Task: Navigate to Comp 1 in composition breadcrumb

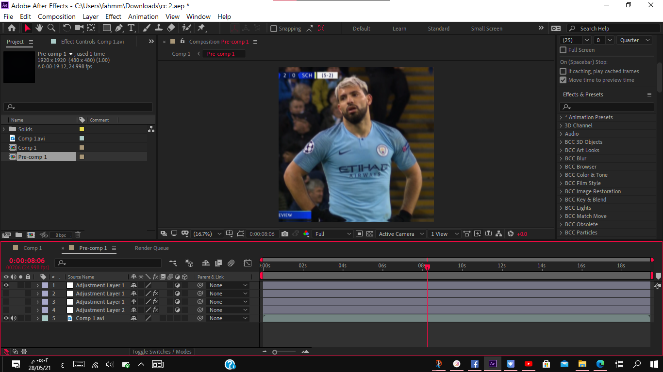Action: (x=181, y=54)
